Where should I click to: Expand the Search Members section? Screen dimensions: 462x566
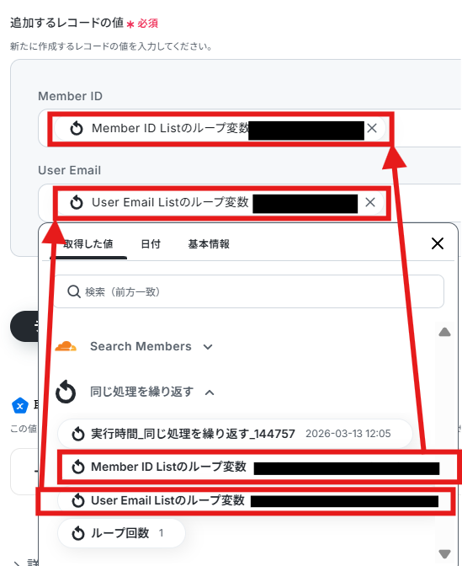[208, 347]
